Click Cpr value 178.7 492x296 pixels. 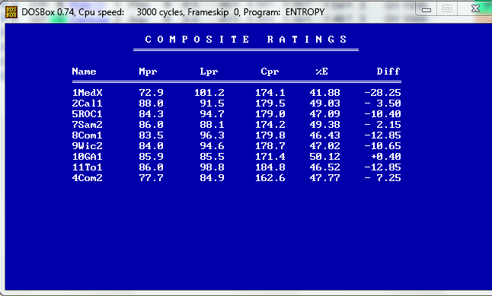pyautogui.click(x=270, y=146)
